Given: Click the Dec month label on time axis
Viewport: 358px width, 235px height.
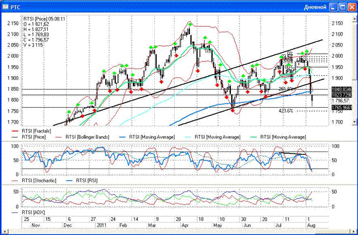Looking at the screenshot, I should click(68, 225).
